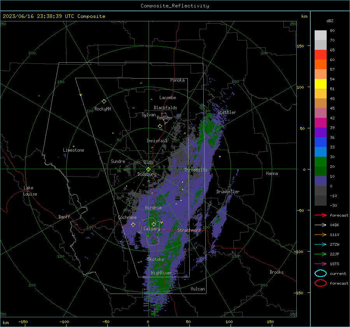The image size is (350, 327).
Task: Click the Composite_Reflectivity title
Action: point(175,6)
